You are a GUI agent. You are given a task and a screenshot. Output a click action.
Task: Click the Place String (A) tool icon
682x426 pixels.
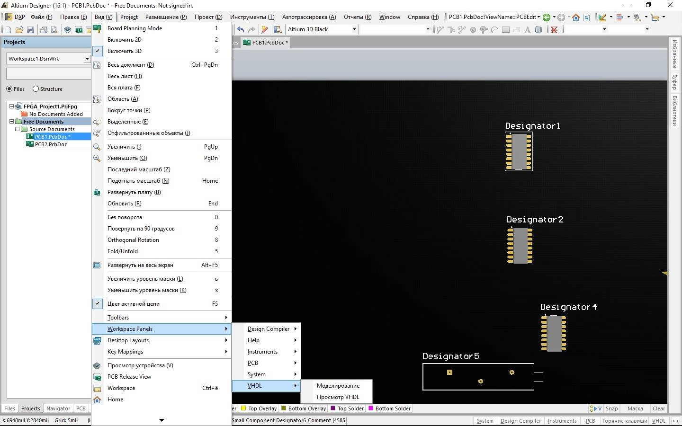[x=528, y=29]
